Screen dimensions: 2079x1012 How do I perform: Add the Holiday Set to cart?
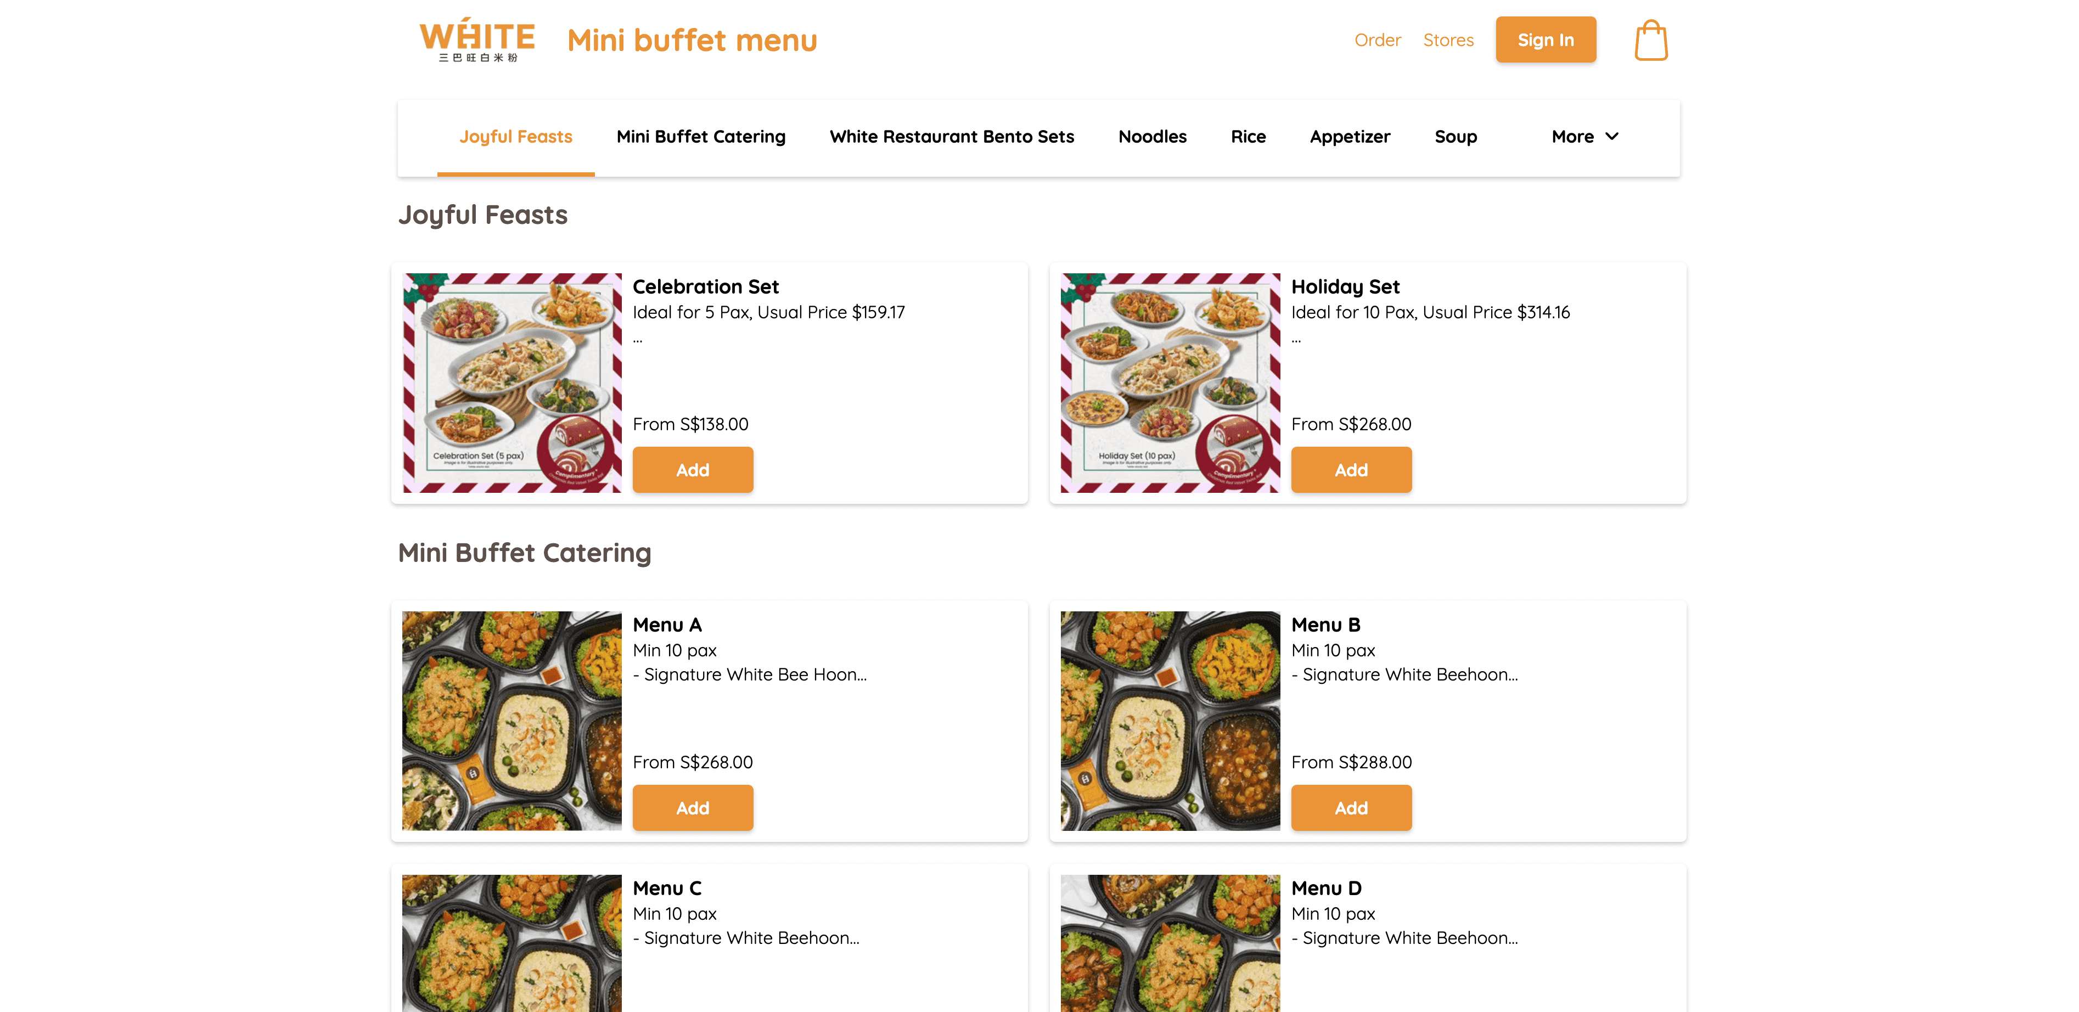point(1351,470)
